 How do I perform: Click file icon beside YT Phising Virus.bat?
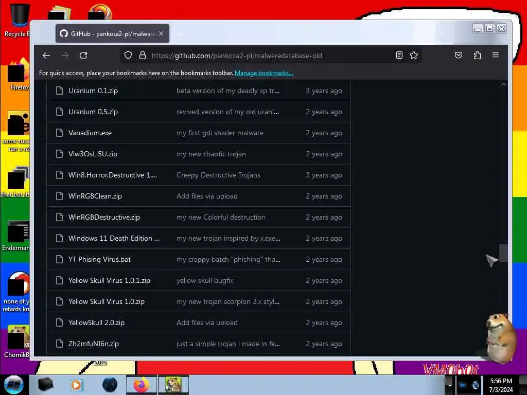(x=60, y=260)
